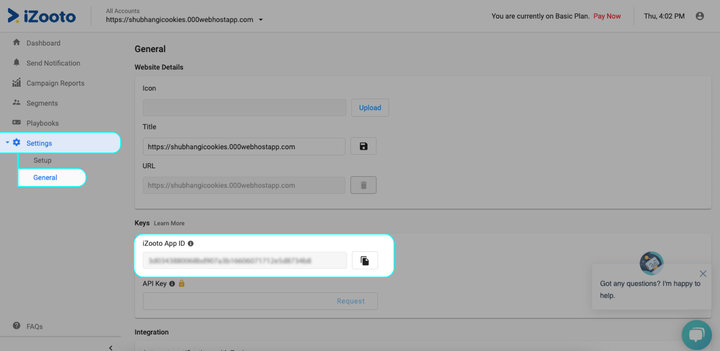
Task: Click the Title save floppy disk icon
Action: tap(364, 146)
